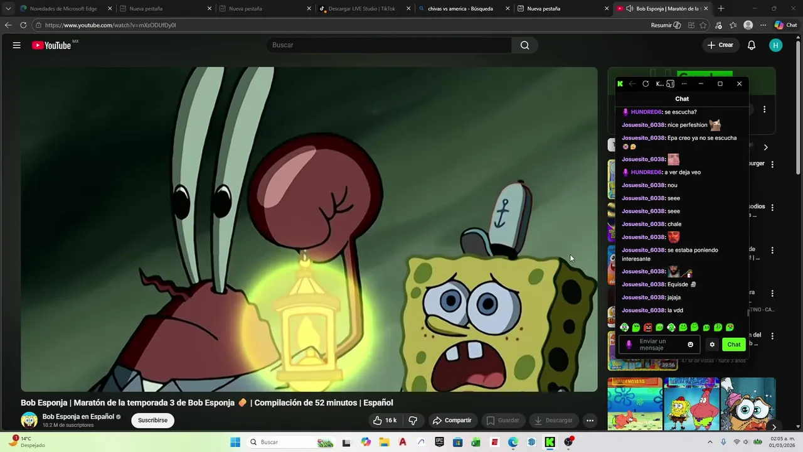Add this page to favorites star

pyautogui.click(x=703, y=25)
